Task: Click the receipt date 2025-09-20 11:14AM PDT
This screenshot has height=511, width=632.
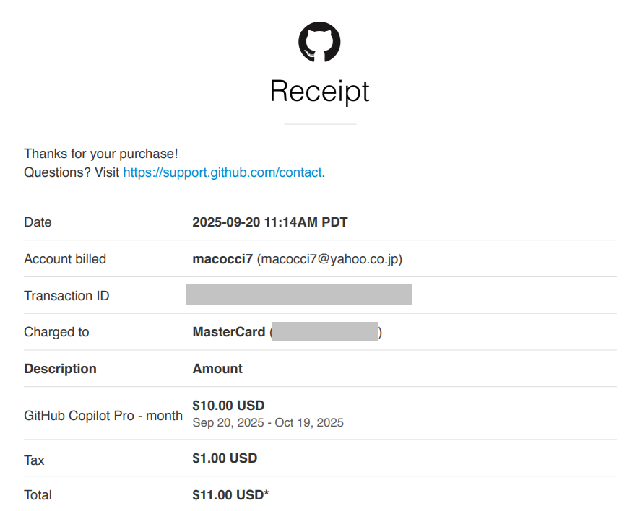Action: (x=269, y=222)
